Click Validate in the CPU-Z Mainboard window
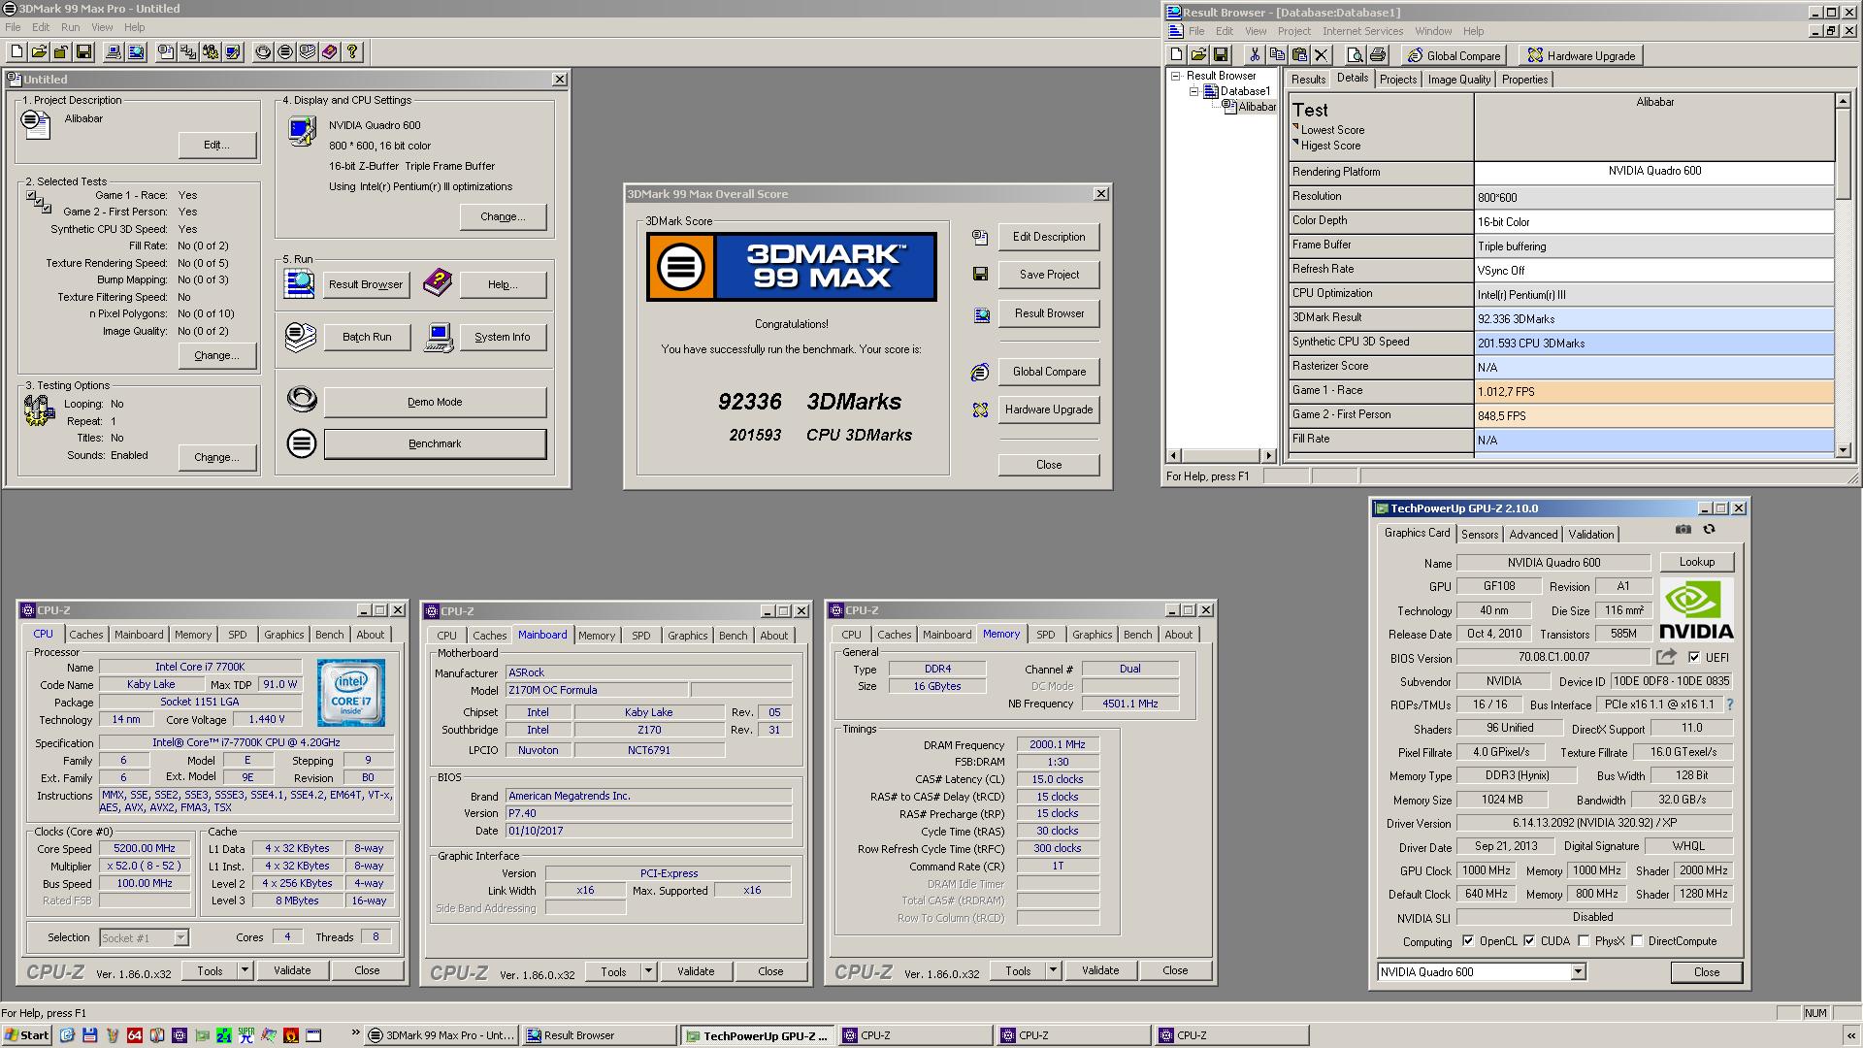This screenshot has height=1048, width=1863. pos(696,971)
